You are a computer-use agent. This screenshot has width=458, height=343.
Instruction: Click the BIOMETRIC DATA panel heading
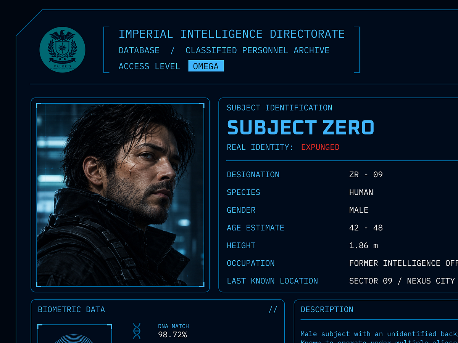pyautogui.click(x=71, y=310)
